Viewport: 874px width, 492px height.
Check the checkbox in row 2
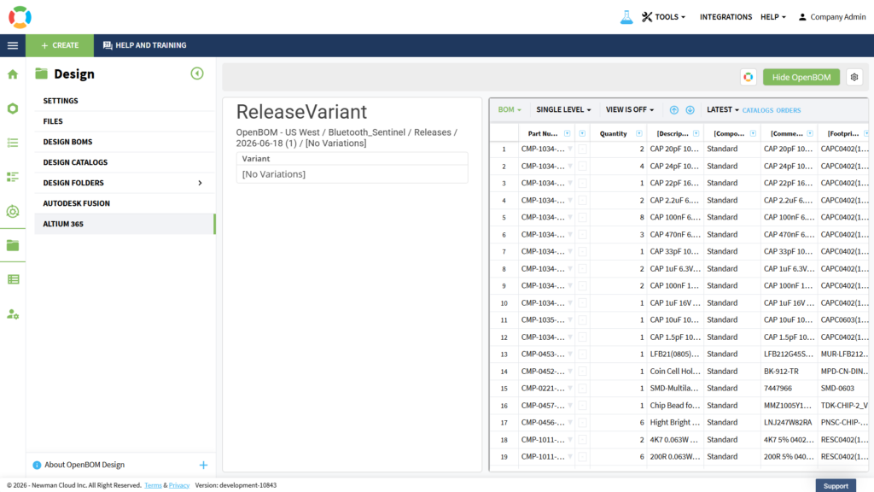pos(582,167)
